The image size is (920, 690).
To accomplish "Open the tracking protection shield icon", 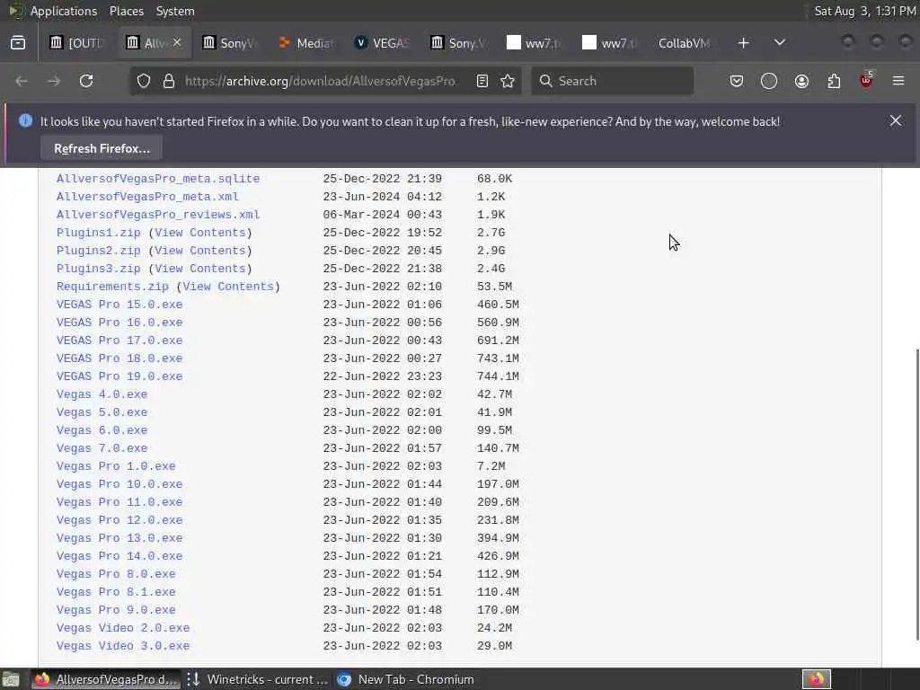I will coord(144,81).
